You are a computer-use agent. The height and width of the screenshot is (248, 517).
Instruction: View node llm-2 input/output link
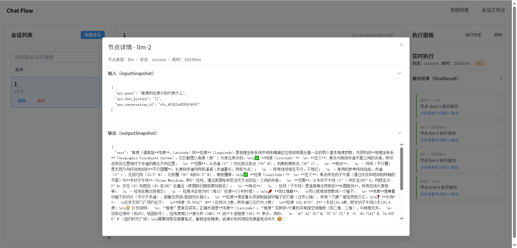click(x=439, y=140)
